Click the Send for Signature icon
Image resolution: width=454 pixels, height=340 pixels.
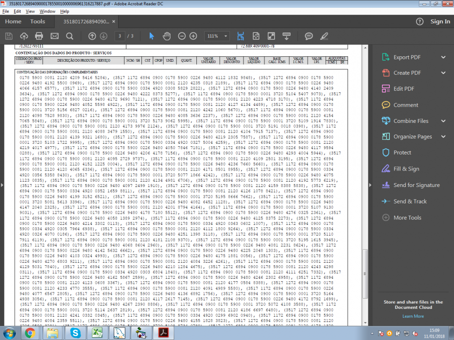pos(385,185)
